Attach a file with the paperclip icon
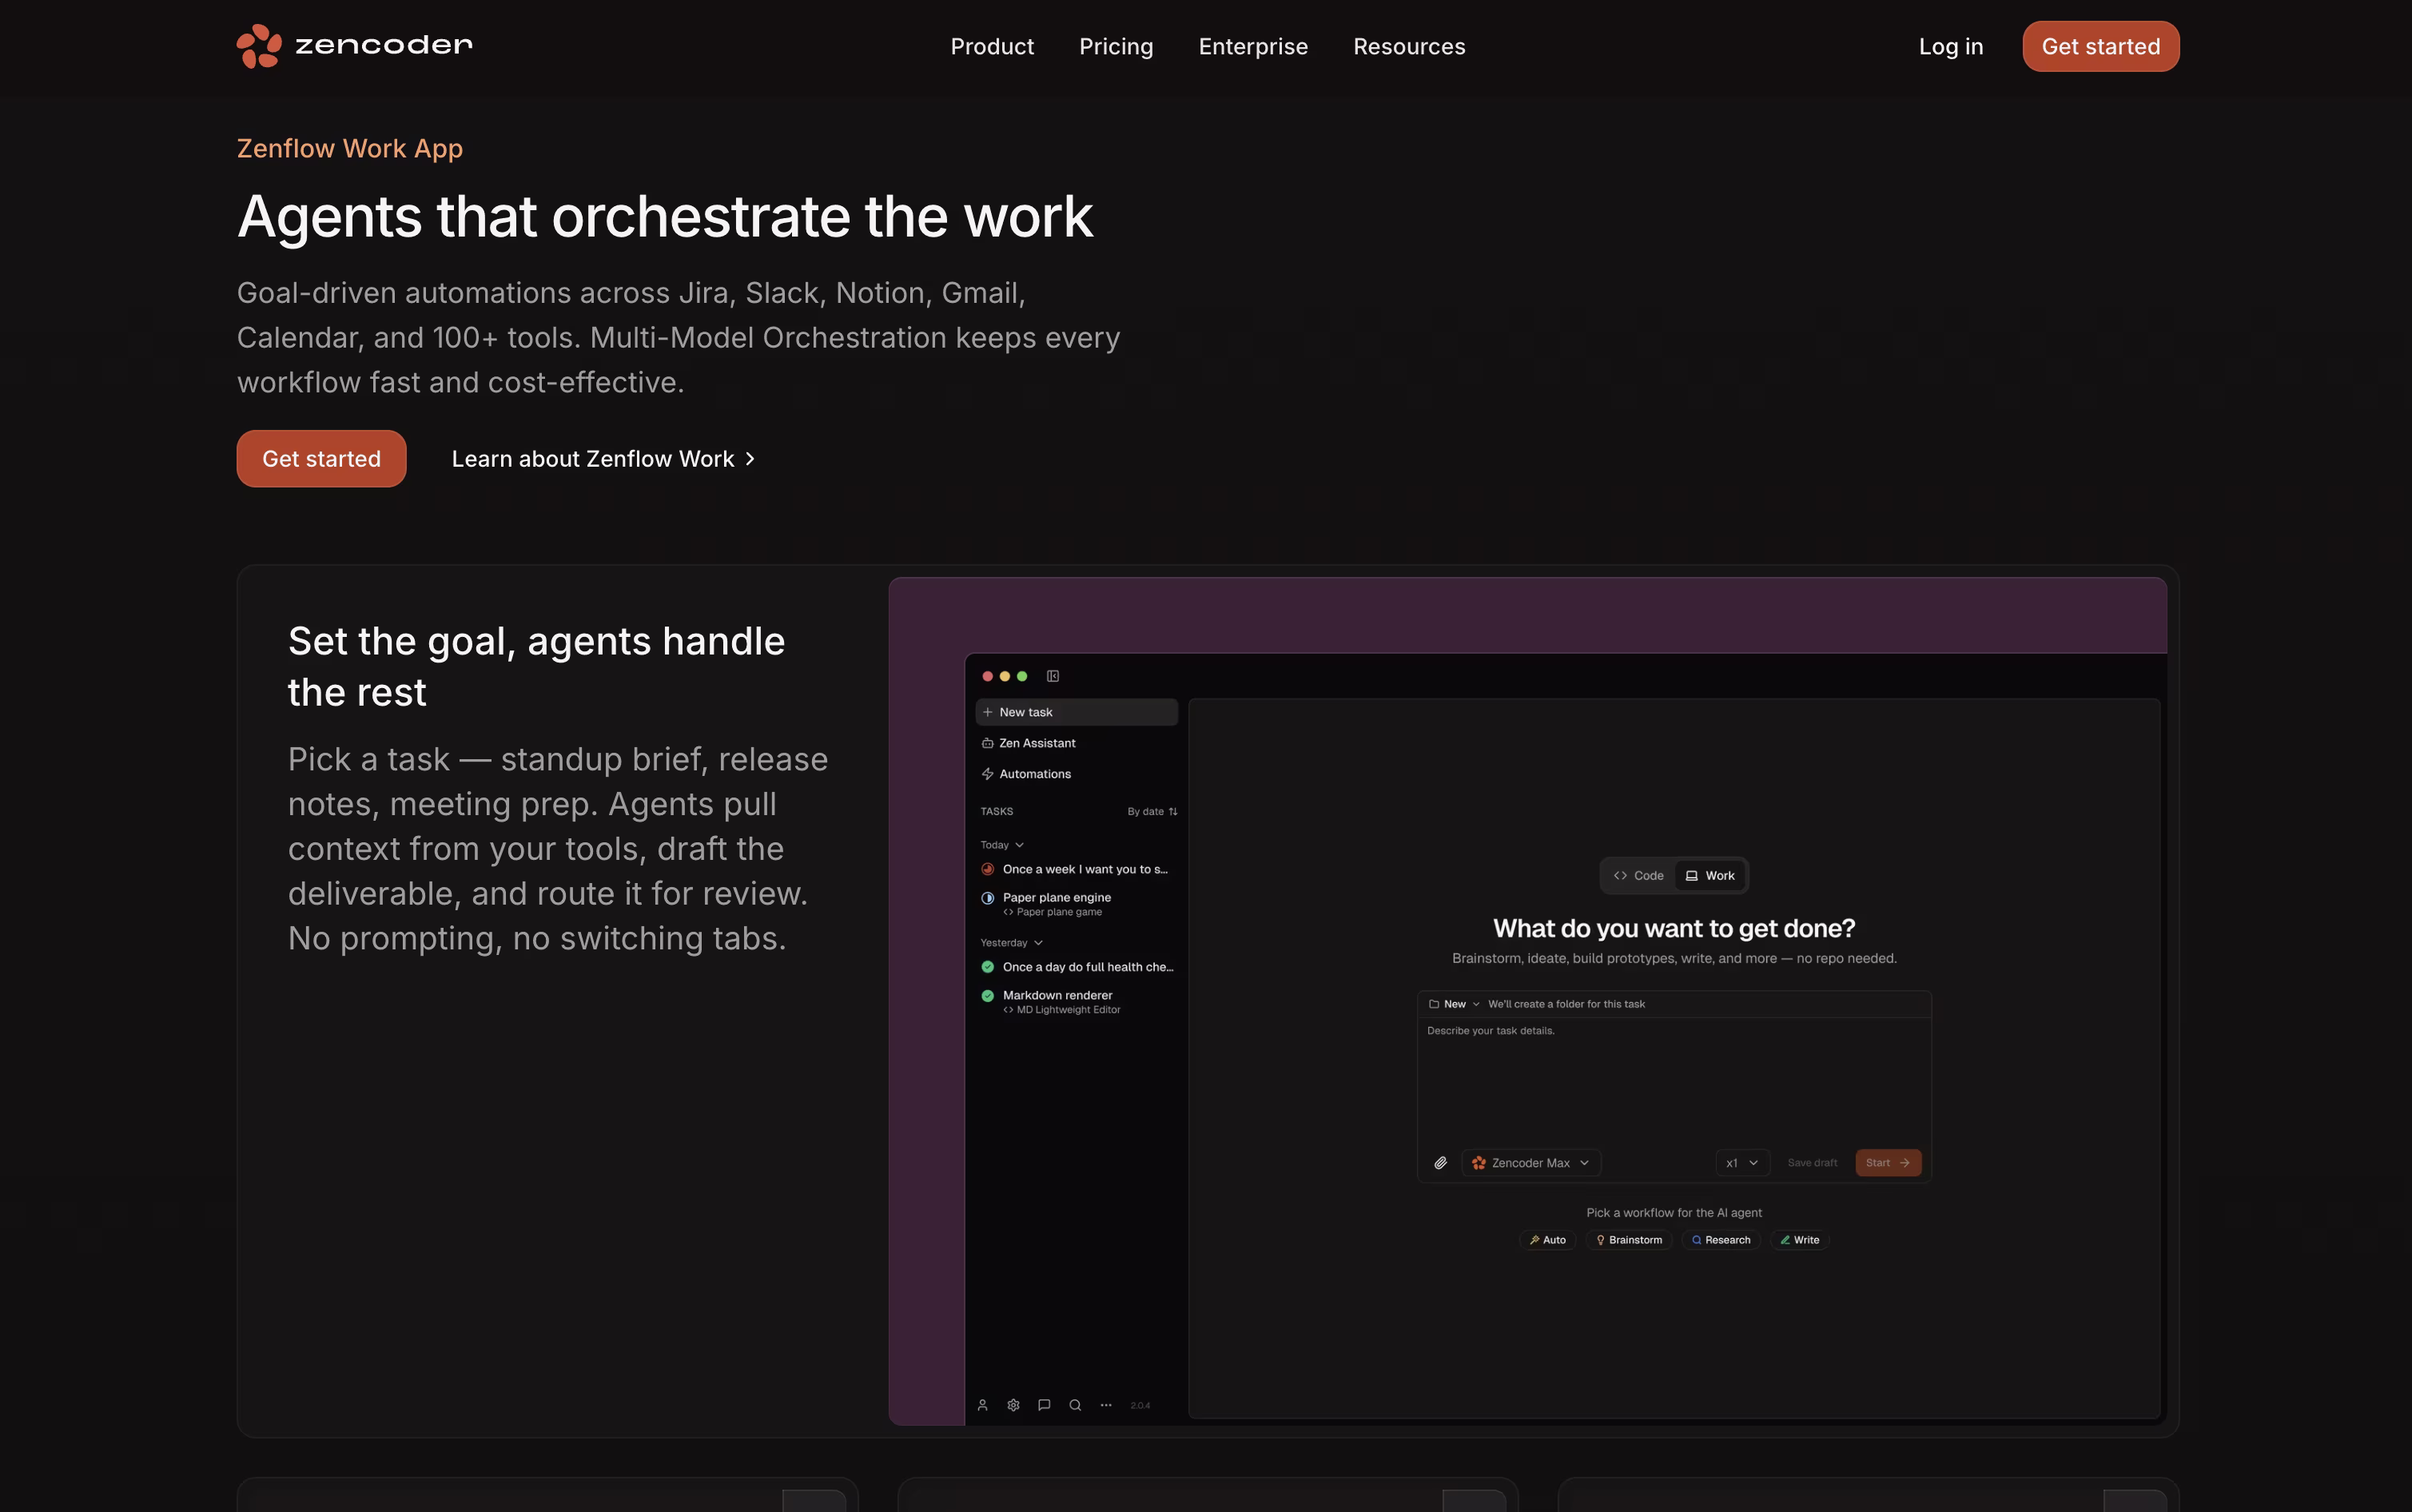 (1440, 1163)
